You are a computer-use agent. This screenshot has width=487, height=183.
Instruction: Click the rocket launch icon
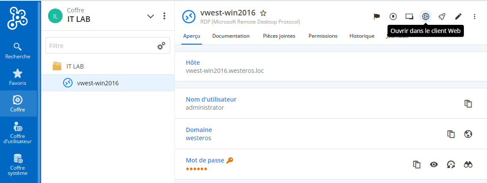442,16
